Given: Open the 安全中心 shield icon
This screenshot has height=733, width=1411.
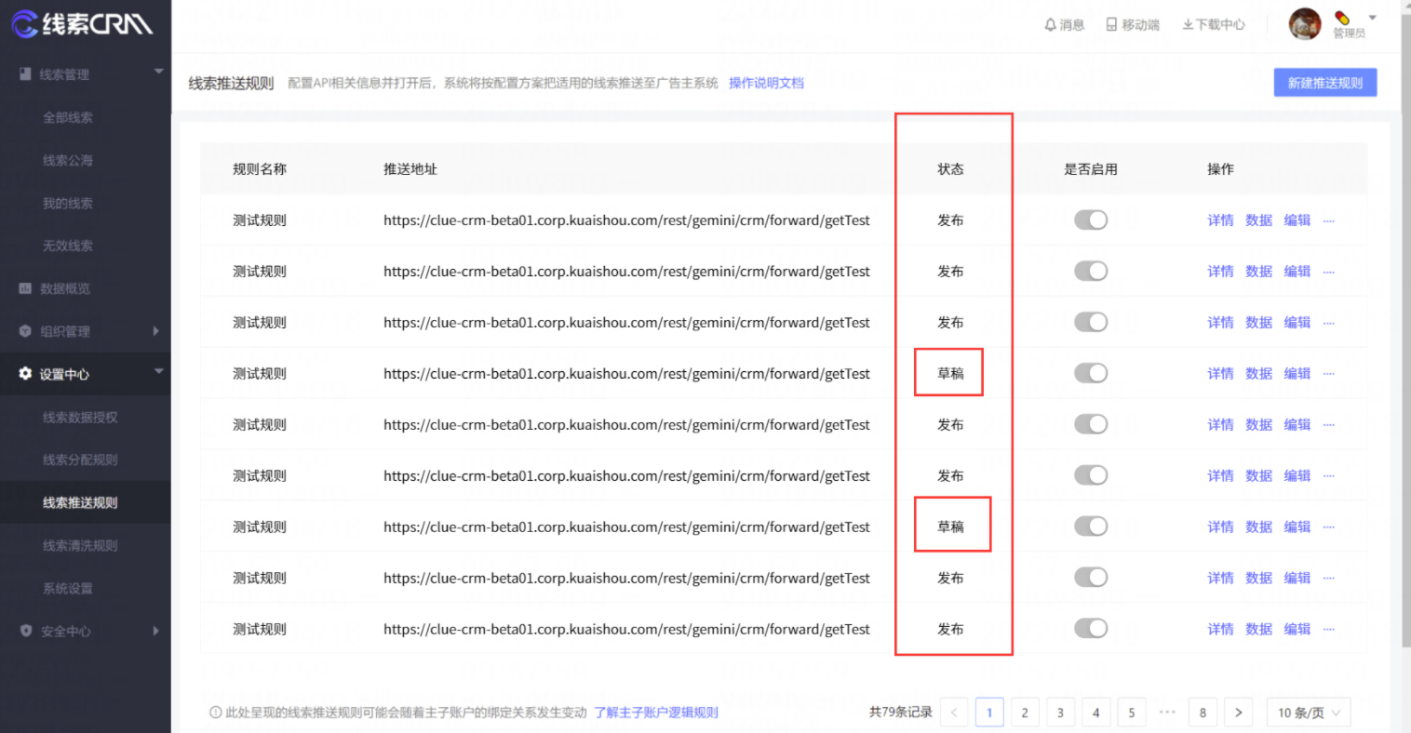Looking at the screenshot, I should click(x=27, y=631).
